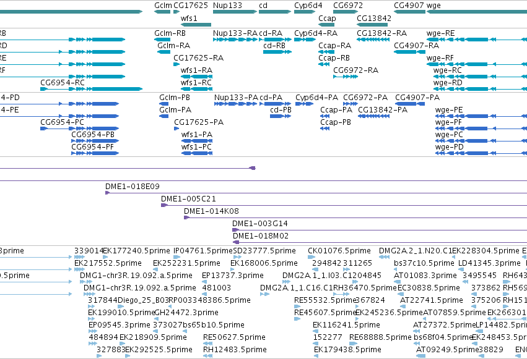Click EST EK252231.5prime
This screenshot has height=359, width=527.
(x=186, y=263)
